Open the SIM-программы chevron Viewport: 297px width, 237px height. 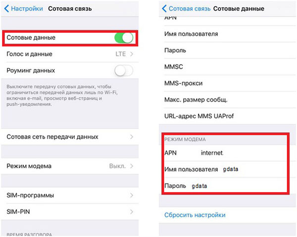pyautogui.click(x=132, y=195)
